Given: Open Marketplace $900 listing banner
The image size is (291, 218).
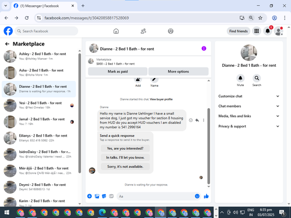Looking at the screenshot, I should 148,62.
